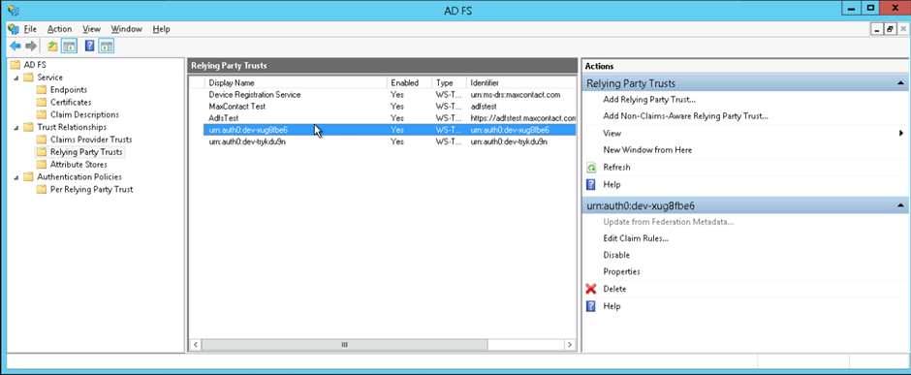
Task: Open the Action menu
Action: pyautogui.click(x=59, y=28)
